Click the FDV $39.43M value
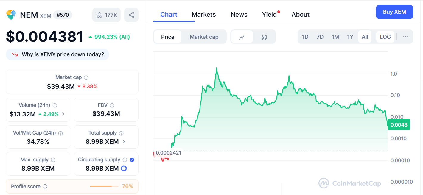 pos(106,114)
